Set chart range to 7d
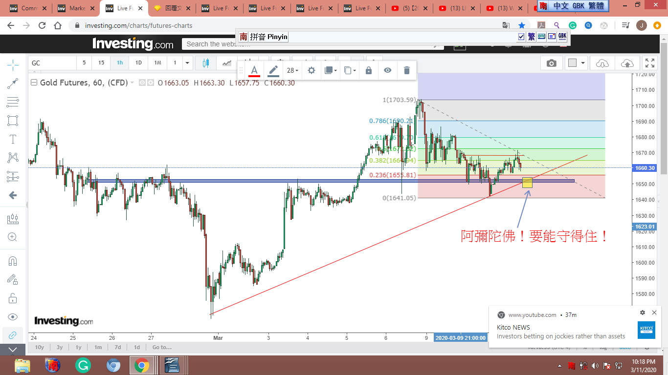 [117, 347]
